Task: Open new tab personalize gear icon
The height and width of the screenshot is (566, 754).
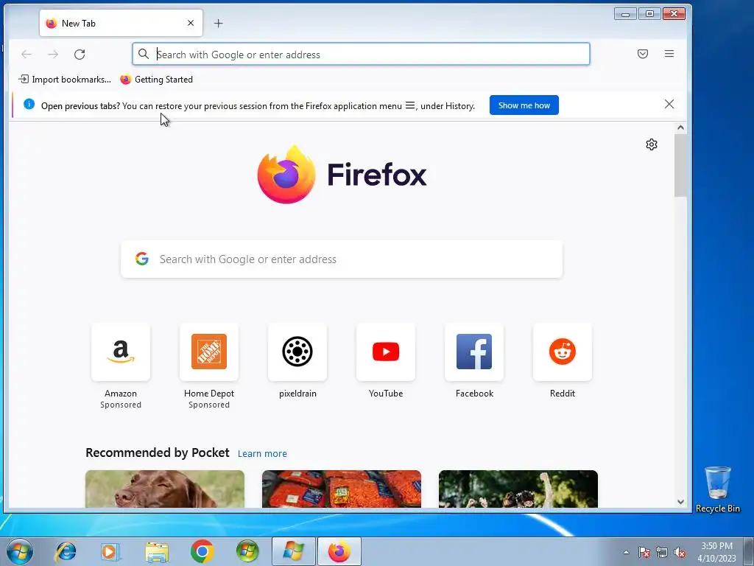Action: point(651,144)
